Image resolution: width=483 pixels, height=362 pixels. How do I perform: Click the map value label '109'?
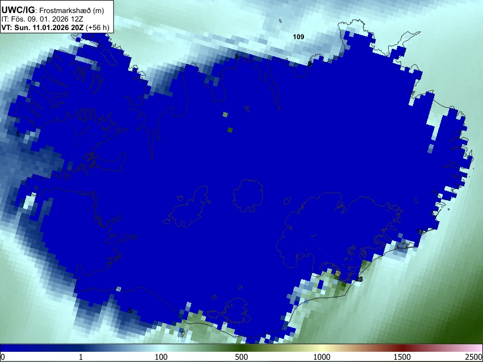click(298, 37)
